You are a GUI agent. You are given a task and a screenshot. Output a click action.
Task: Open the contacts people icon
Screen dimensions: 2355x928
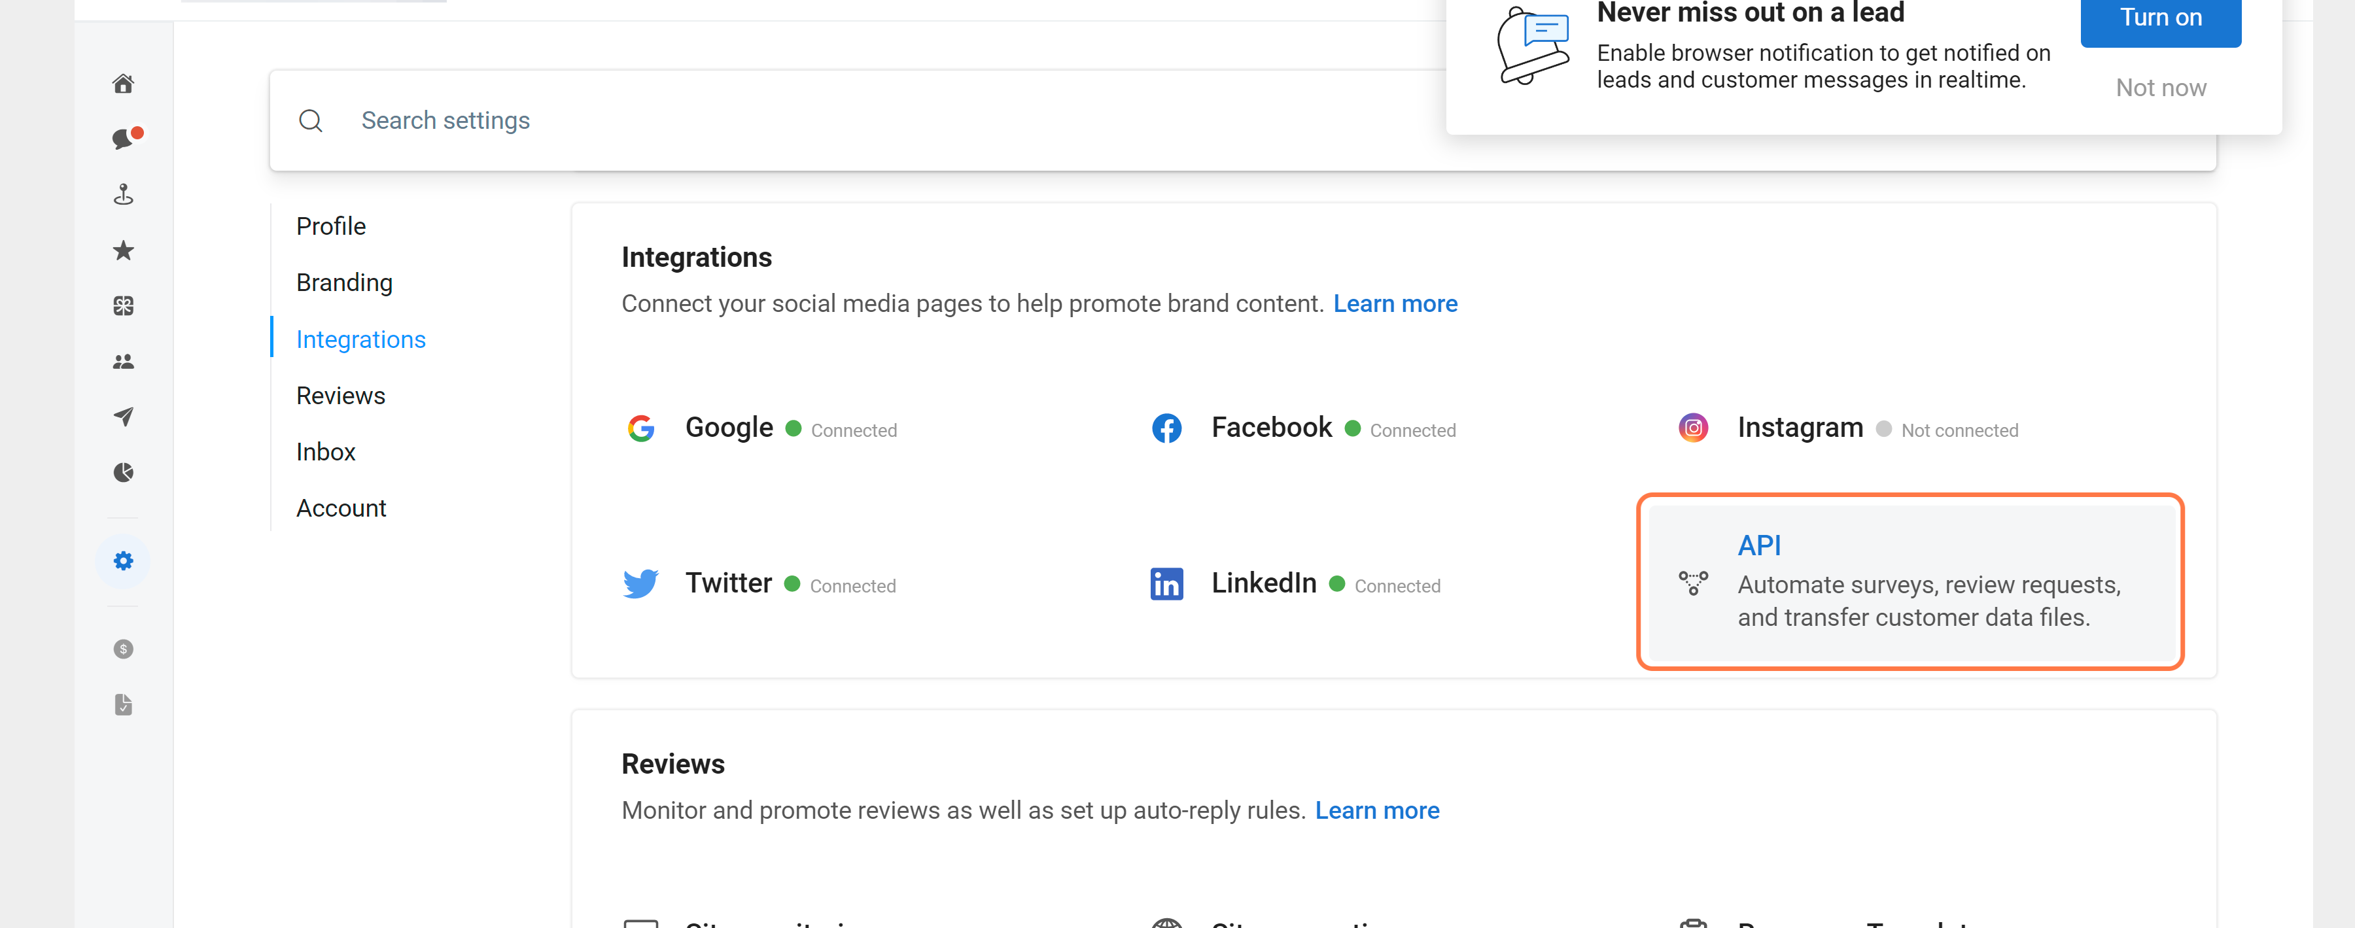click(124, 362)
